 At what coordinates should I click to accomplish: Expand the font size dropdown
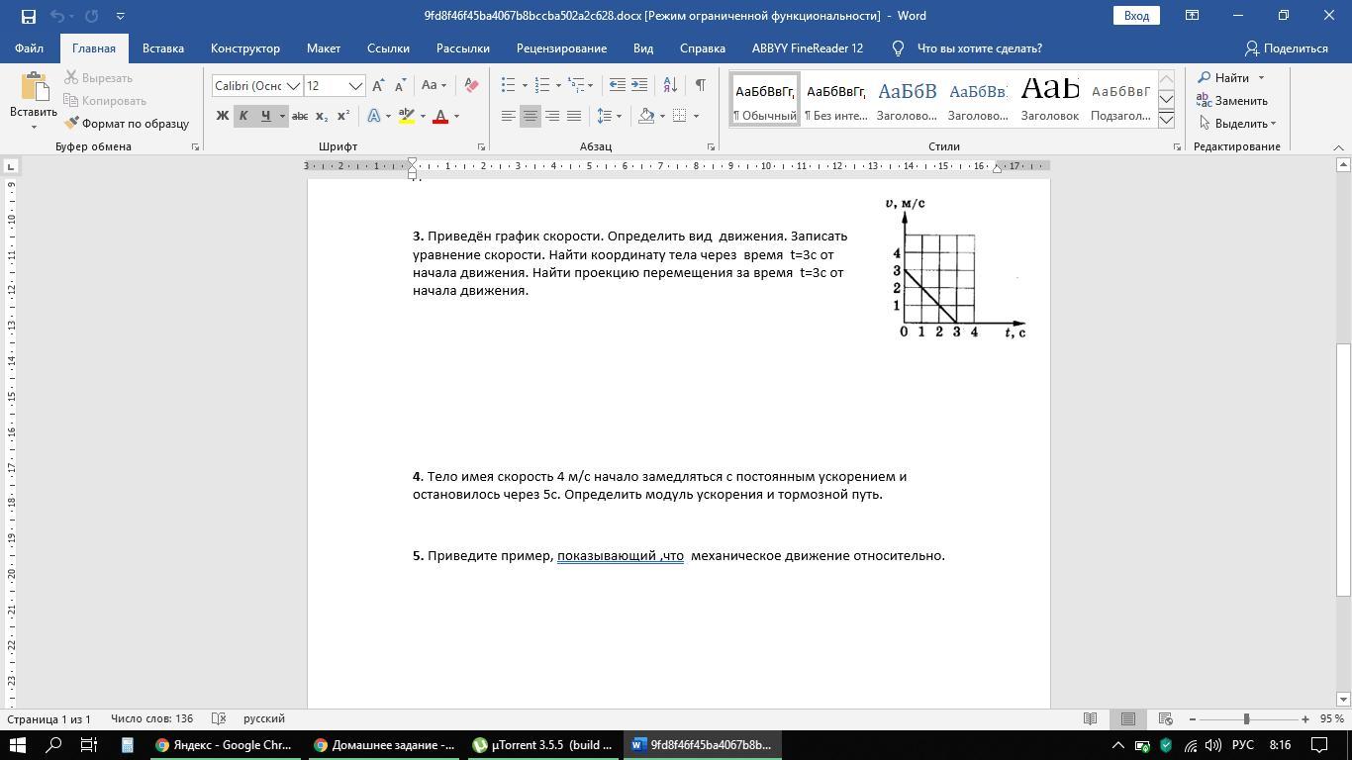(355, 86)
